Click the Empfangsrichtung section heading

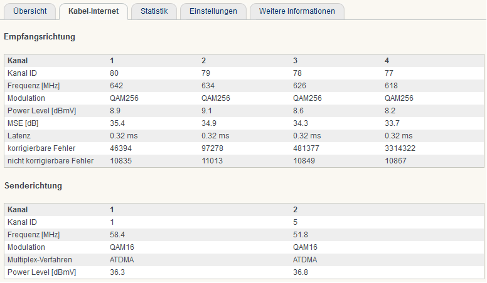[40, 37]
